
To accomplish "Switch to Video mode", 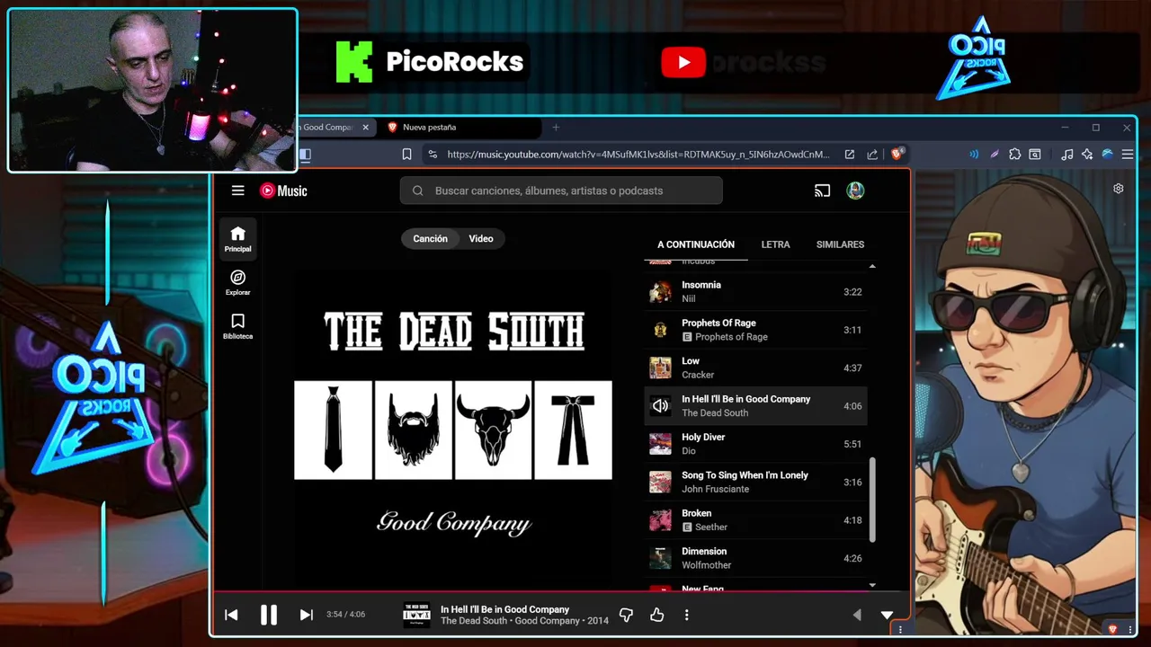I will point(481,239).
